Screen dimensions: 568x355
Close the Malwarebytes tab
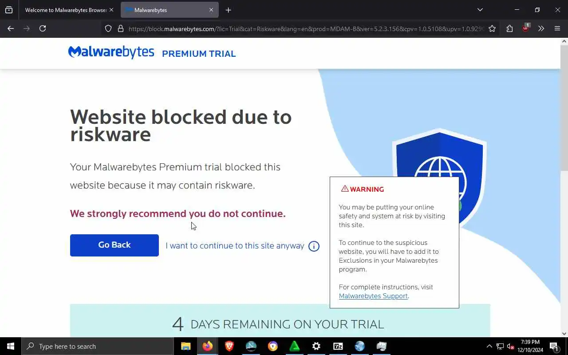(211, 10)
